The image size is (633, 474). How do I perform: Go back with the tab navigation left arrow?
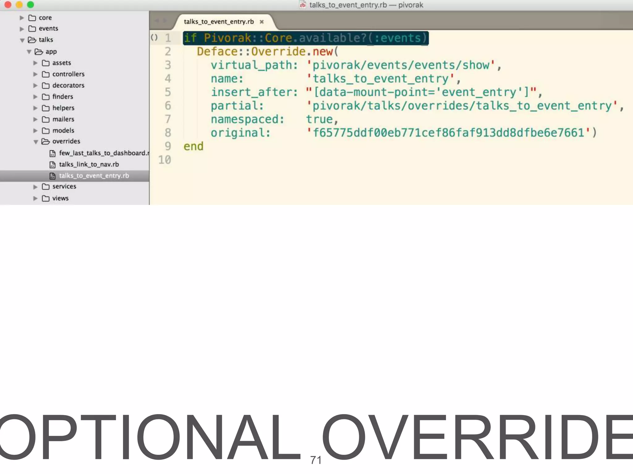click(x=156, y=21)
